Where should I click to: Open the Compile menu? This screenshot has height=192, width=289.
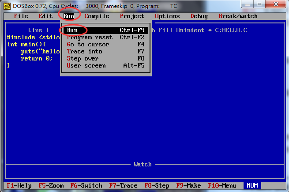click(97, 16)
